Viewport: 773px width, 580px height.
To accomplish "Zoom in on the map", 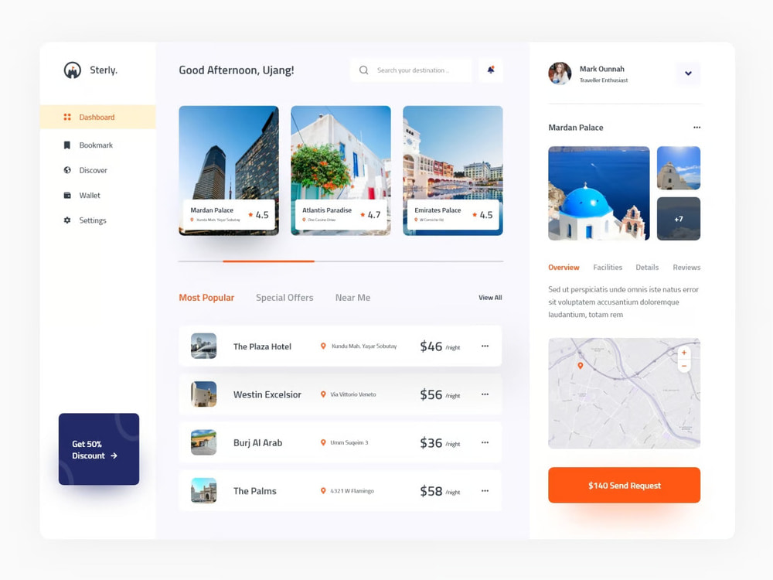I will pos(684,353).
